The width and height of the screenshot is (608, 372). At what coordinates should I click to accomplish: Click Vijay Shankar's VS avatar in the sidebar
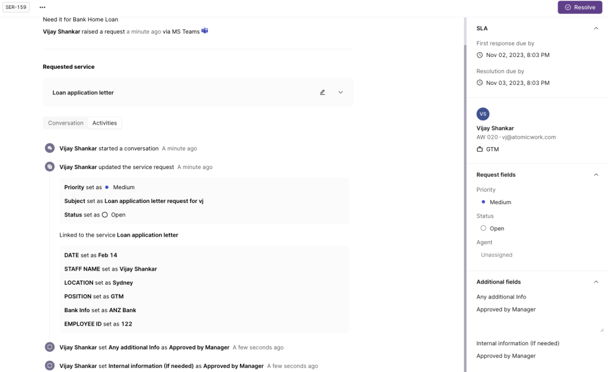pyautogui.click(x=483, y=113)
